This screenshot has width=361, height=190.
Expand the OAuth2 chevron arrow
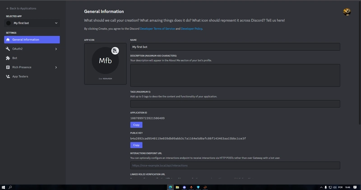56,49
